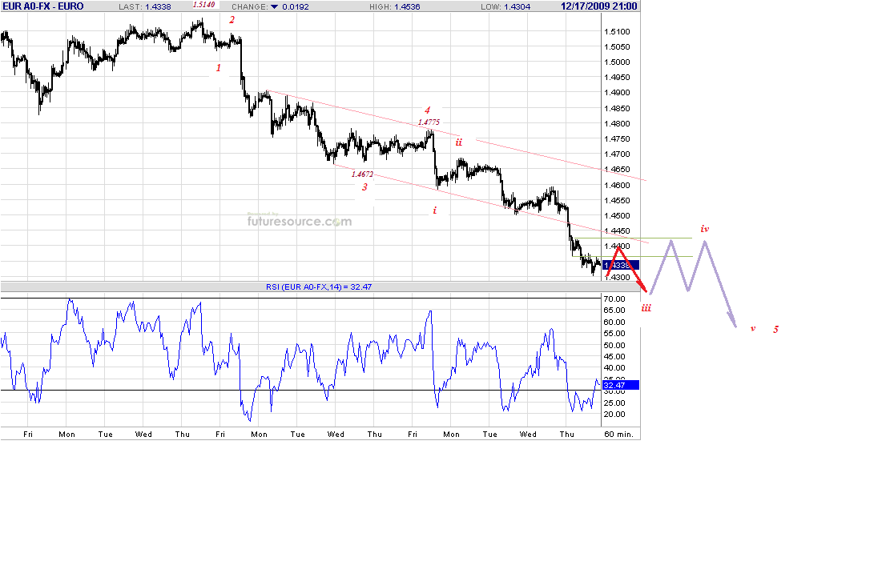The image size is (886, 565).
Task: Click the 70.00 RSI axis label
Action: 614,299
